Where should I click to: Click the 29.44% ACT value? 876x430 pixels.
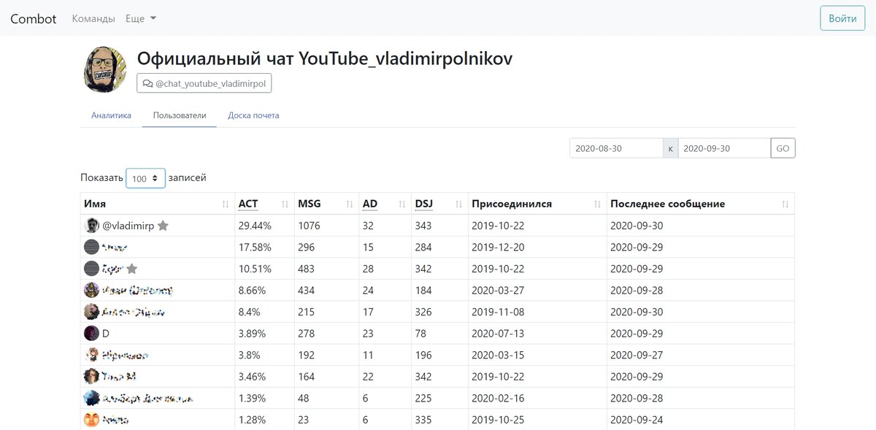click(x=255, y=226)
